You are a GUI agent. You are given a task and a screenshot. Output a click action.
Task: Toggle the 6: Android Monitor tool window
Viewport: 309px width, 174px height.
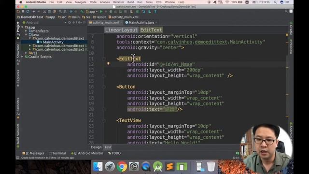pos(87,153)
